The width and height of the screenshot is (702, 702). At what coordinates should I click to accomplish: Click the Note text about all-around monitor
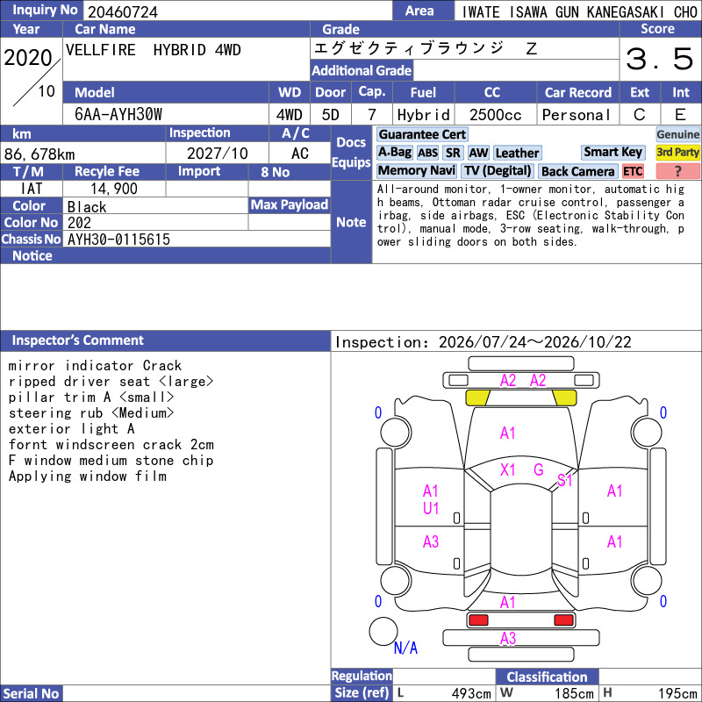point(531,215)
